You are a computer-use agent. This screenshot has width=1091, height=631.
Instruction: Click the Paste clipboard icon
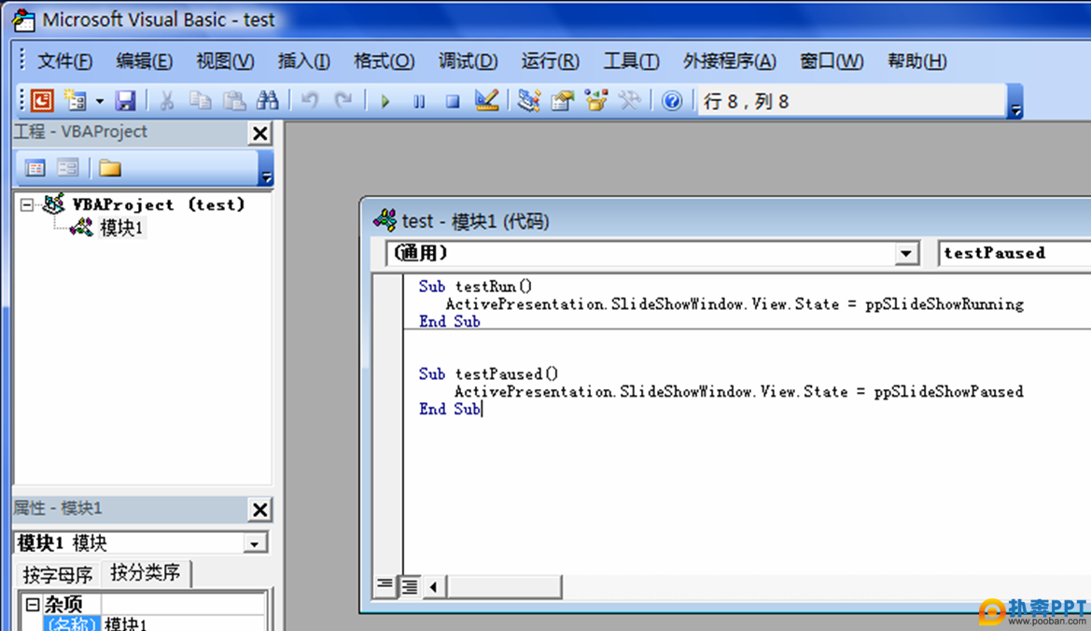coord(234,101)
